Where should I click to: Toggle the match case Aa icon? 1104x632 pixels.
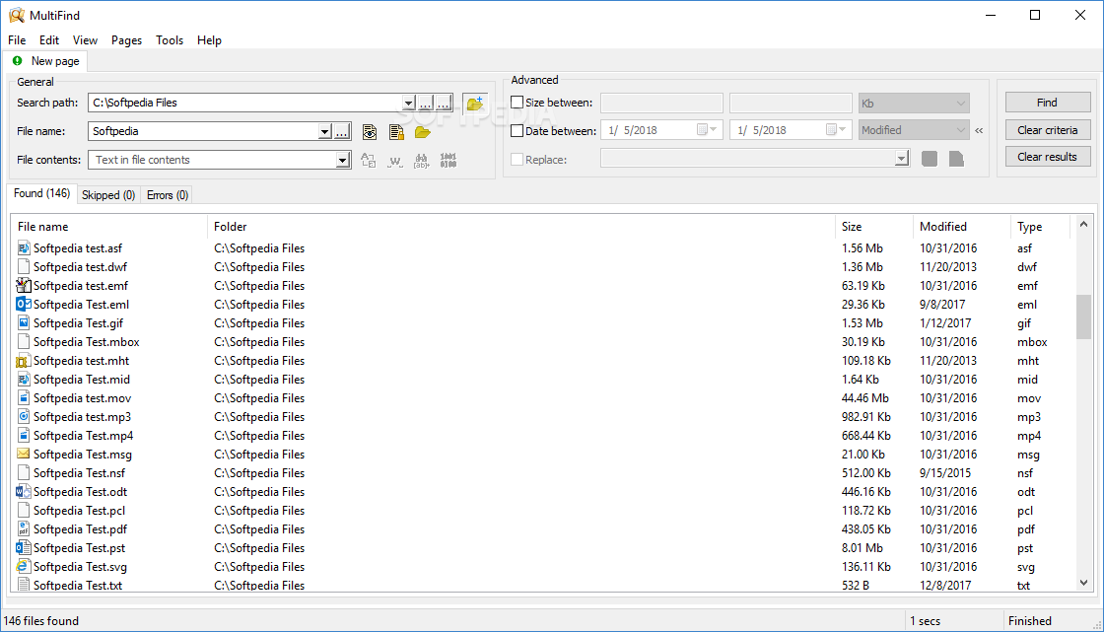[x=369, y=161]
